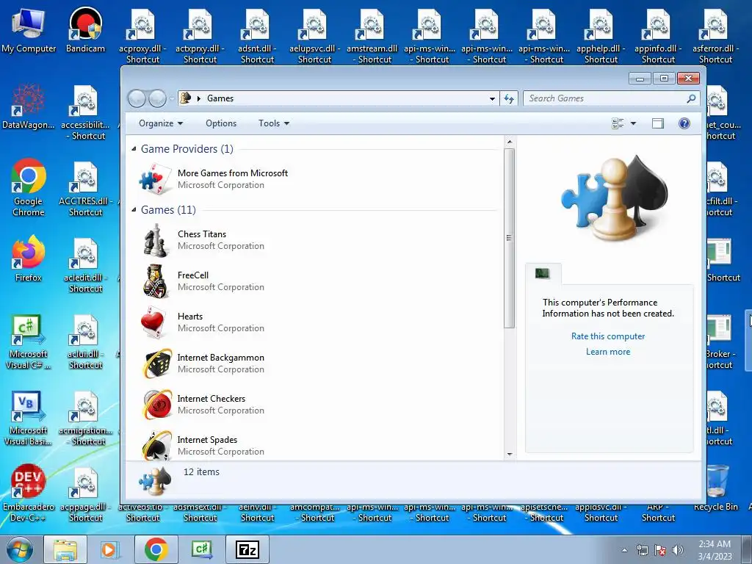Open Bandicam desktop icon
Viewport: 752px width, 564px height.
click(x=85, y=23)
